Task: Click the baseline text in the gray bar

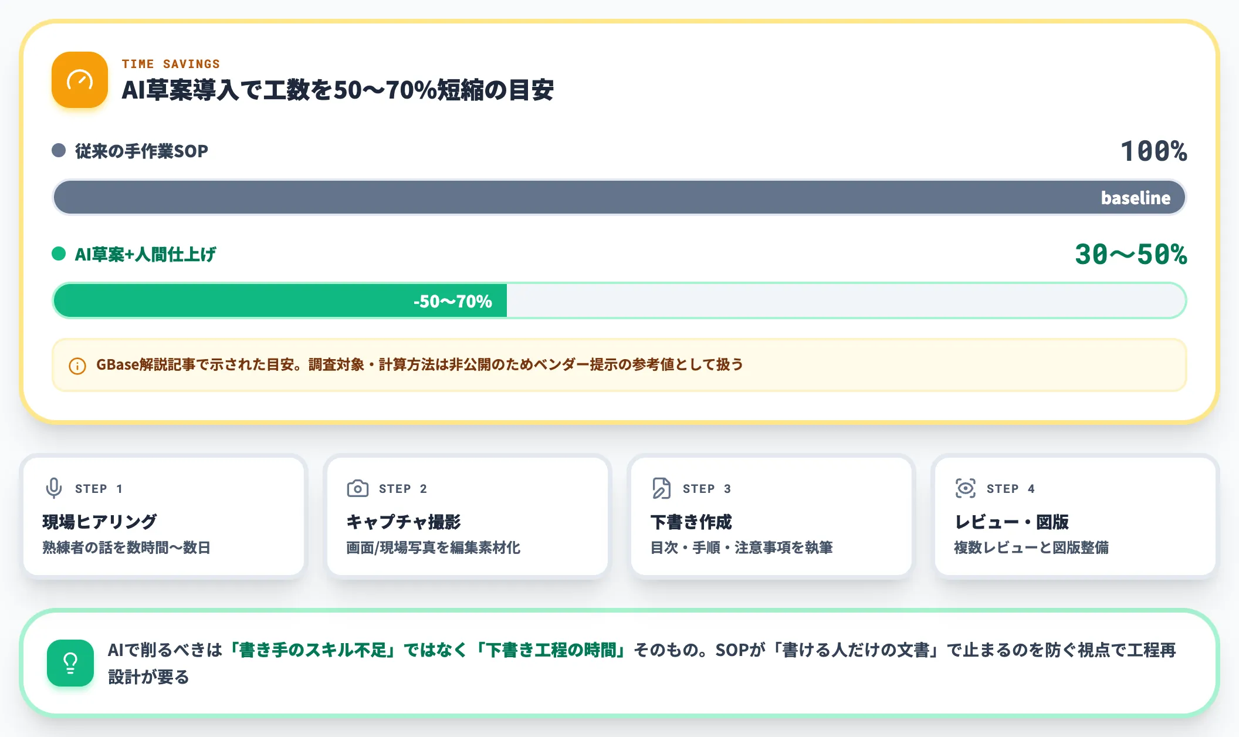Action: point(1136,198)
